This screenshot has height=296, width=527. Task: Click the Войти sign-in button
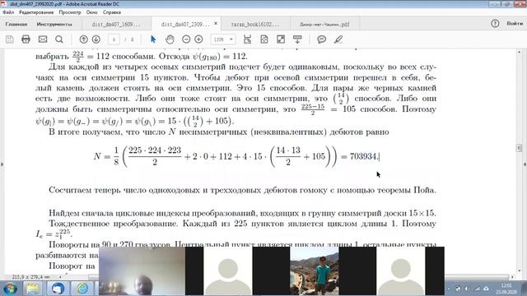pos(515,24)
